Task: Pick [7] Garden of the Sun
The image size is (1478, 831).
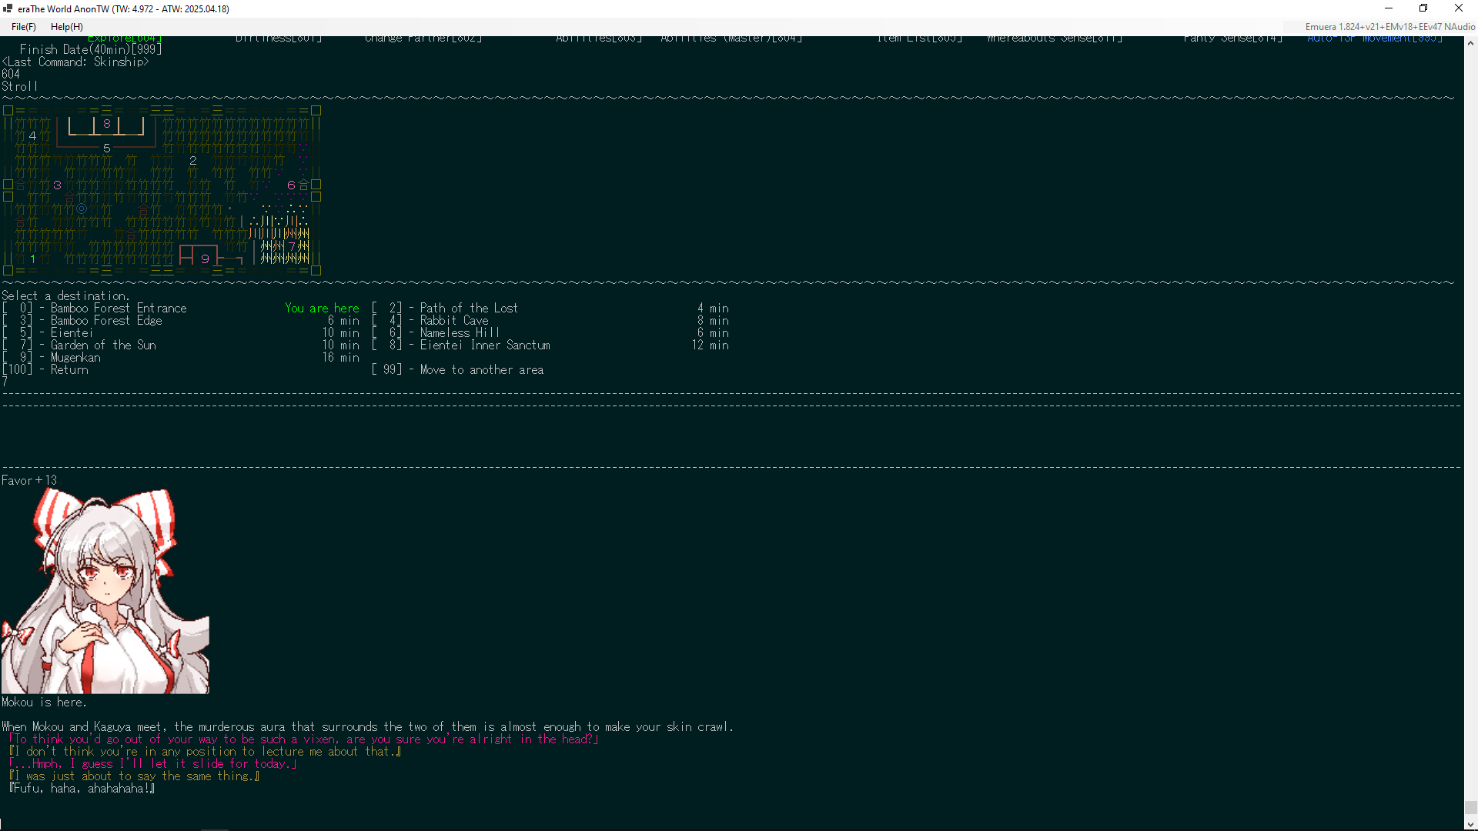Action: (x=102, y=345)
